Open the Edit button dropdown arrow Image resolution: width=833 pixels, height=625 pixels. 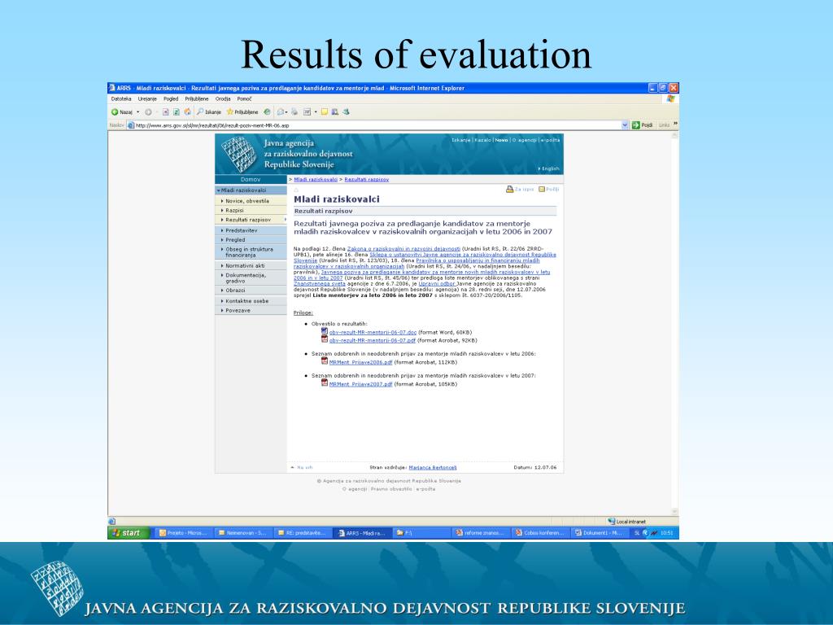(x=316, y=112)
